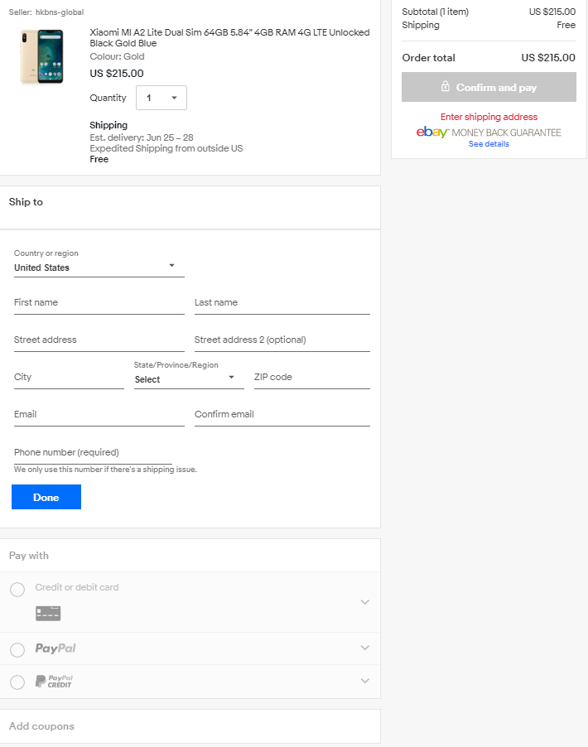The width and height of the screenshot is (588, 747).
Task: Click the Xiaomi phone product thumbnail
Action: coord(41,56)
